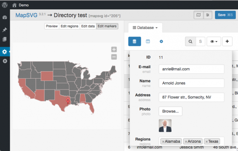Zoom out of the map
The image size is (238, 151).
click(x=114, y=57)
